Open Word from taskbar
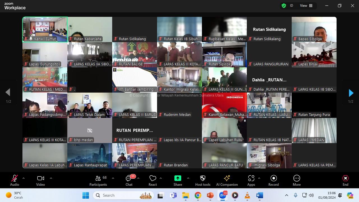 point(260,195)
